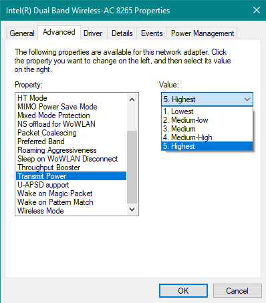Click property list scroll up arrow
The height and width of the screenshot is (303, 266).
[x=132, y=99]
